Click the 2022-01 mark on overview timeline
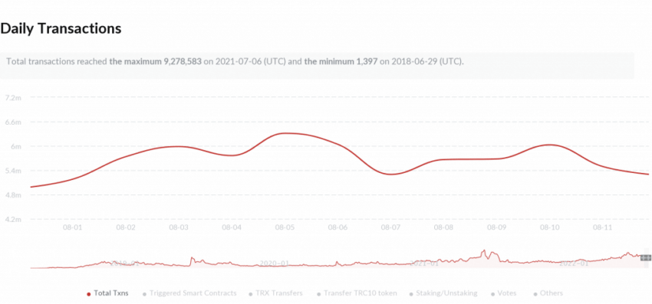 575,263
